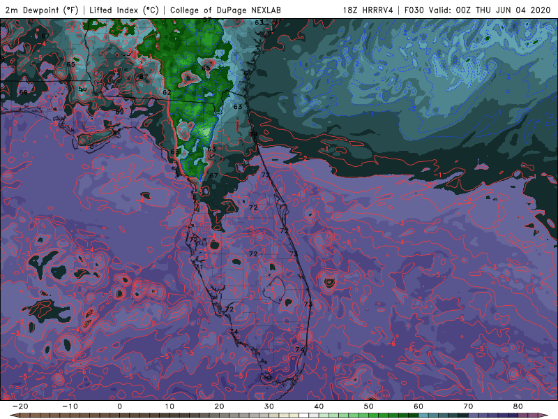Click the '20' colorbar scale label
This screenshot has width=558, height=419.
[219, 406]
